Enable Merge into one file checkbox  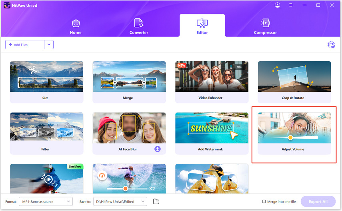[x=264, y=201]
